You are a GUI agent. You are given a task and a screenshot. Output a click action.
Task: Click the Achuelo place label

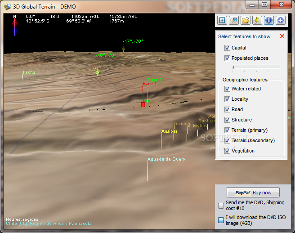click(183, 124)
